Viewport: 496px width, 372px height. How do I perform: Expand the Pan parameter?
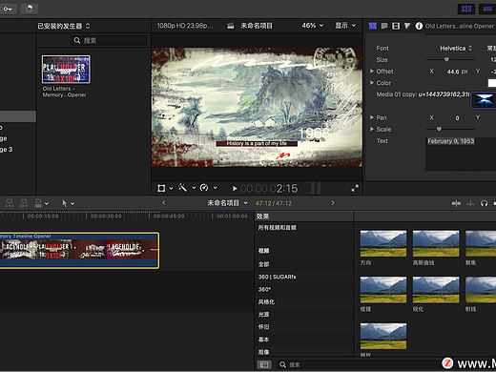[372, 117]
